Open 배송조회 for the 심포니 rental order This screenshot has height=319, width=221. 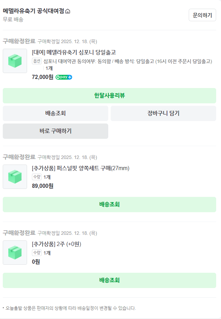55,113
